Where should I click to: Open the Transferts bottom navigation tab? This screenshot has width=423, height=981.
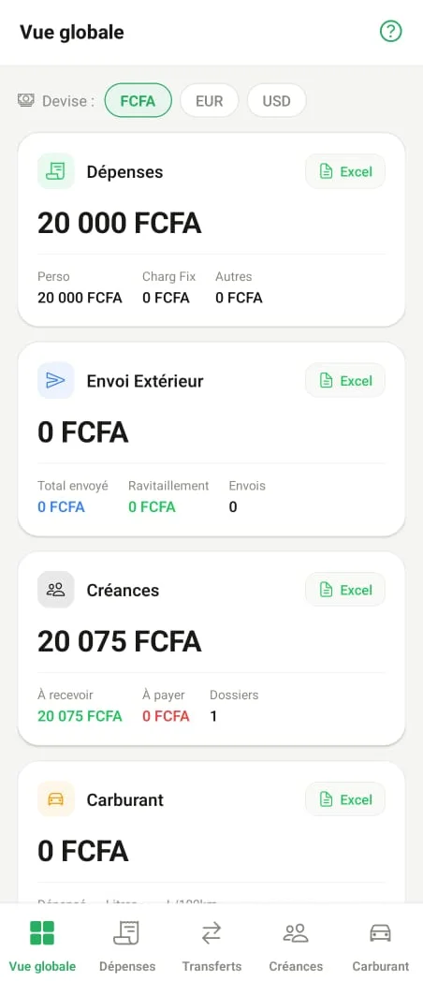tap(211, 944)
